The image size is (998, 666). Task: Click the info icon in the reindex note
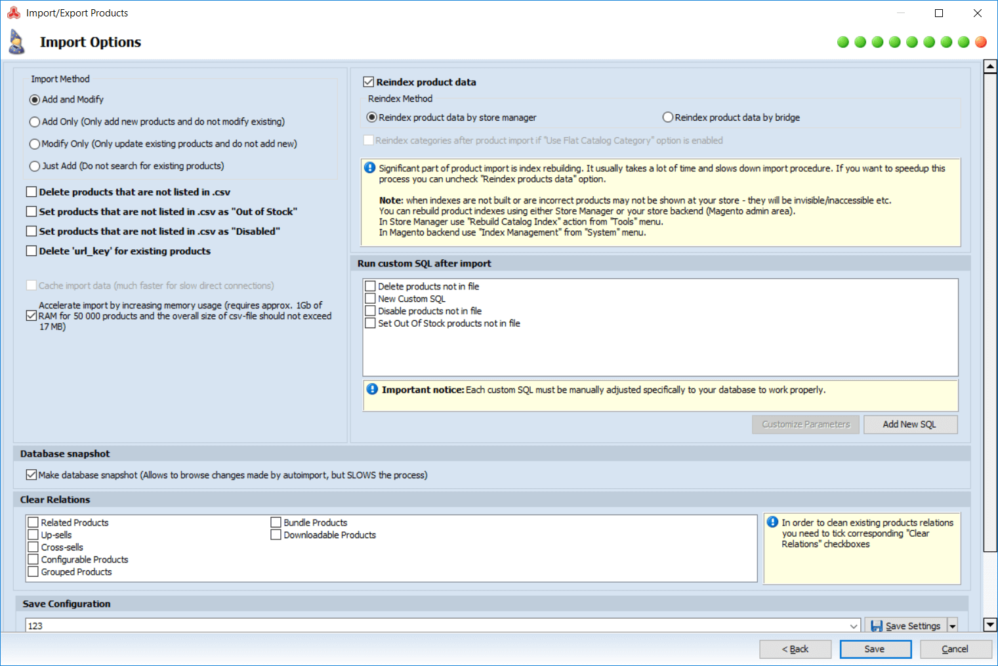[x=370, y=168]
